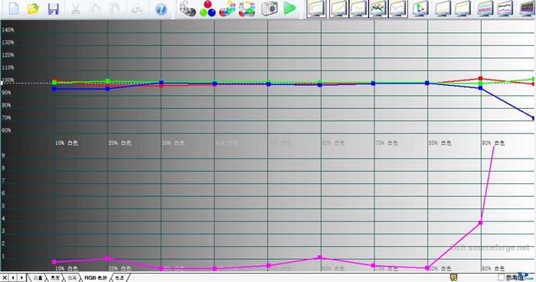Click the blue data point at 90% white

point(480,88)
